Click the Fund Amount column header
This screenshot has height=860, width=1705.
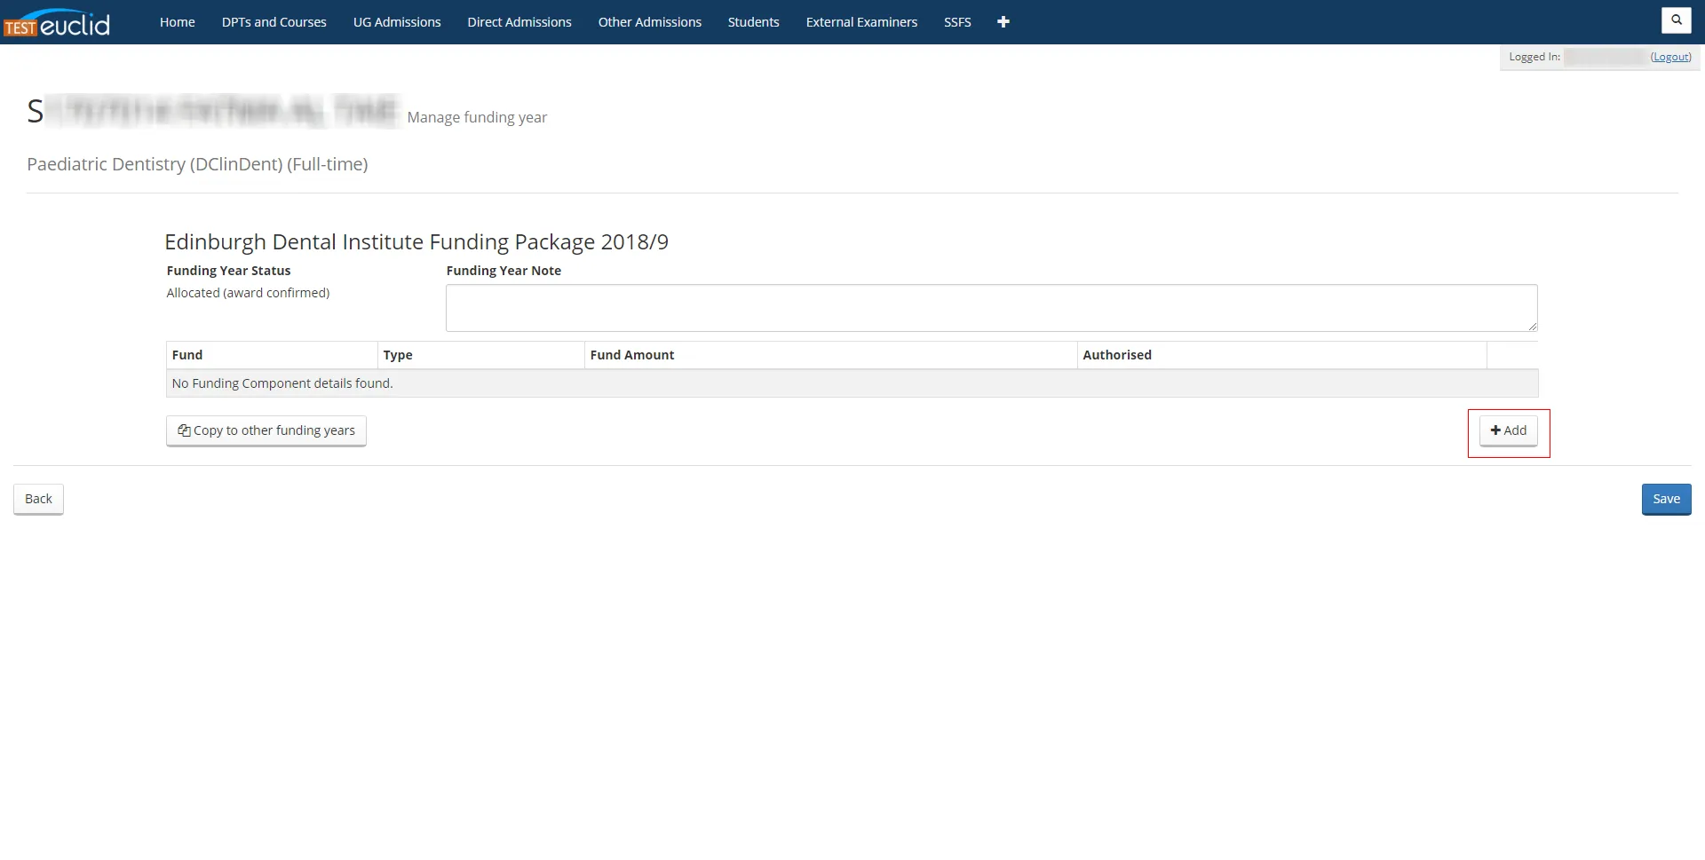pos(631,355)
